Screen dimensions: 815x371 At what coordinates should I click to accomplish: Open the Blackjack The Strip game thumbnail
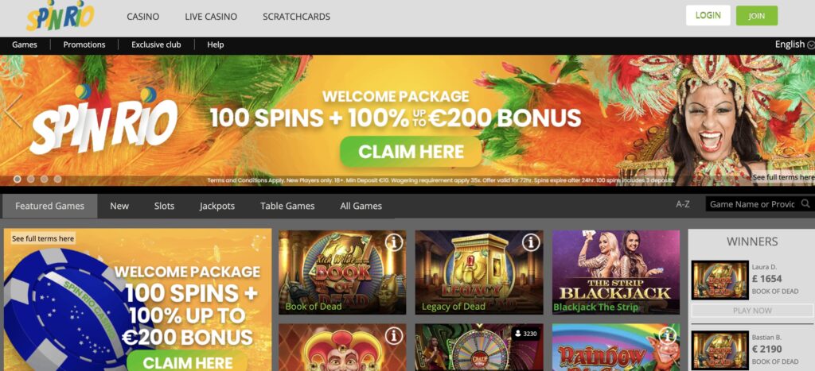[x=616, y=272]
